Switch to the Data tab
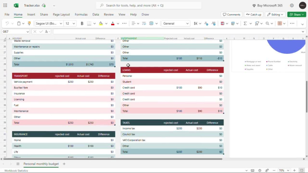This screenshot has height=173, width=308. point(96,14)
